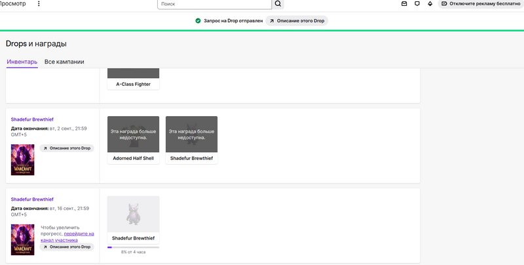Click the Shadefur Brewthief plush reward image
The image size is (524, 265).
click(x=133, y=213)
